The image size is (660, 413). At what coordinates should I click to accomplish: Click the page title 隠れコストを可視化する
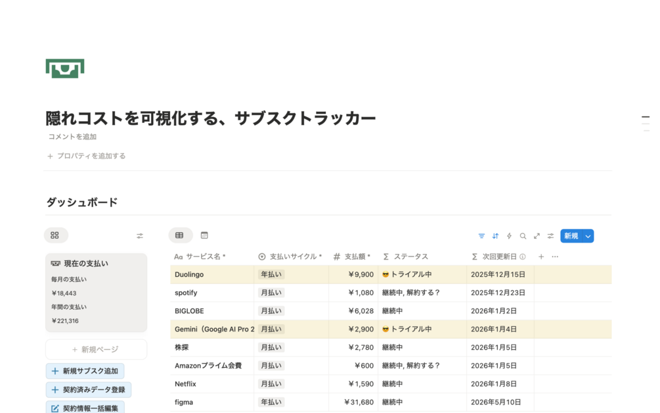click(x=210, y=118)
